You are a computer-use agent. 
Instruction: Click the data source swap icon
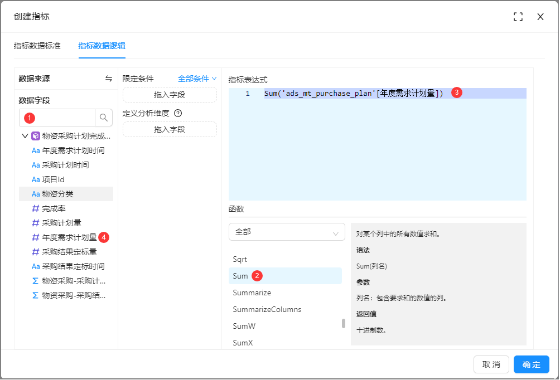click(108, 79)
